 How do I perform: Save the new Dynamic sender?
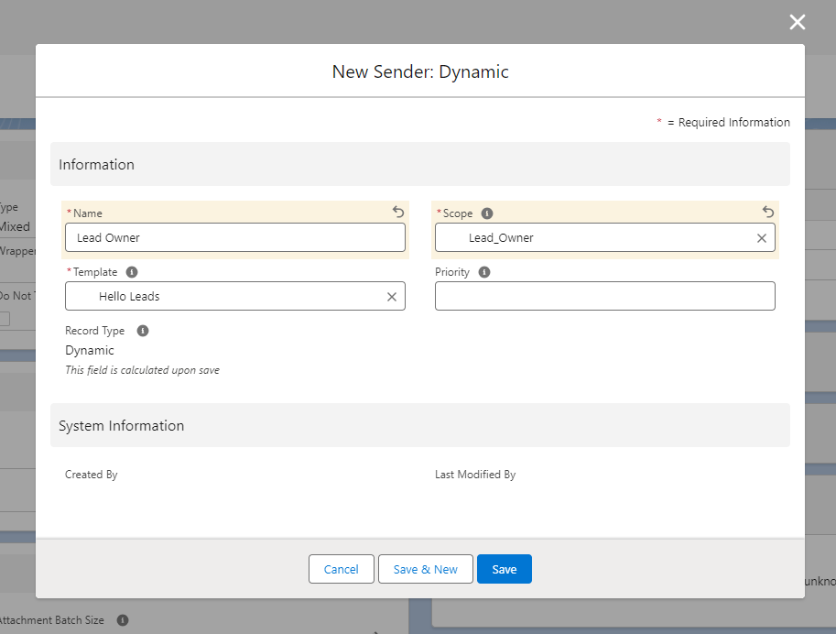click(x=504, y=569)
